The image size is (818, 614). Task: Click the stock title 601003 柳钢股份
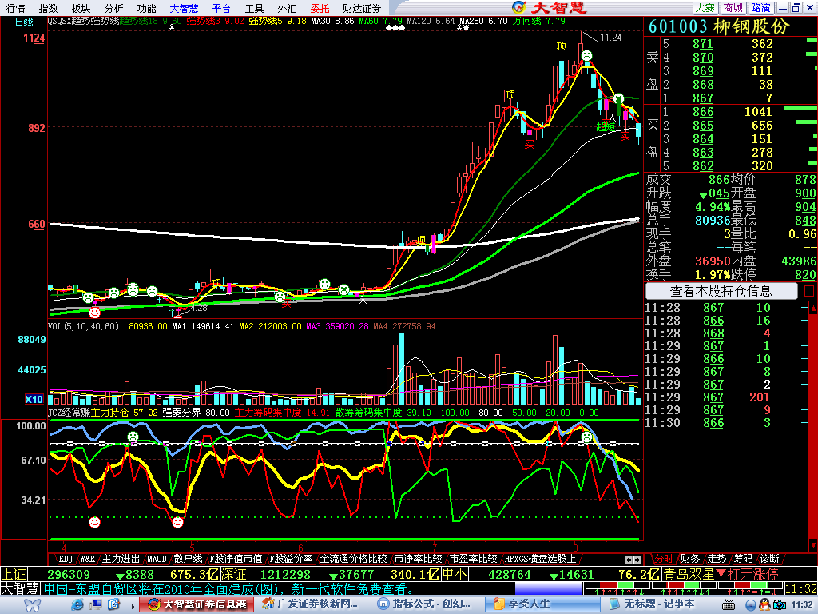718,26
